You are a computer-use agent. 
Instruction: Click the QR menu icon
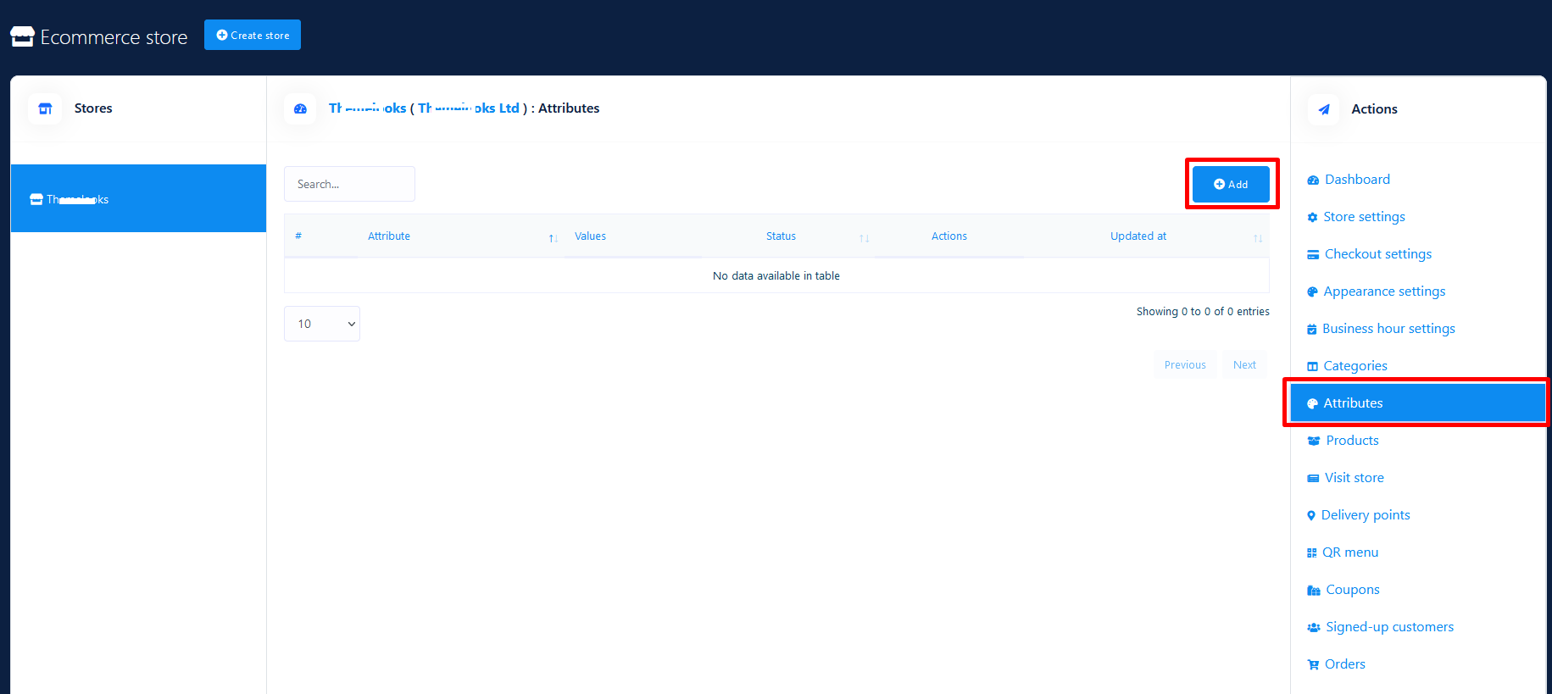1311,553
